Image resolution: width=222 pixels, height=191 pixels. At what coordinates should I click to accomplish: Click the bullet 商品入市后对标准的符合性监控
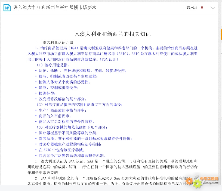click(65, 121)
